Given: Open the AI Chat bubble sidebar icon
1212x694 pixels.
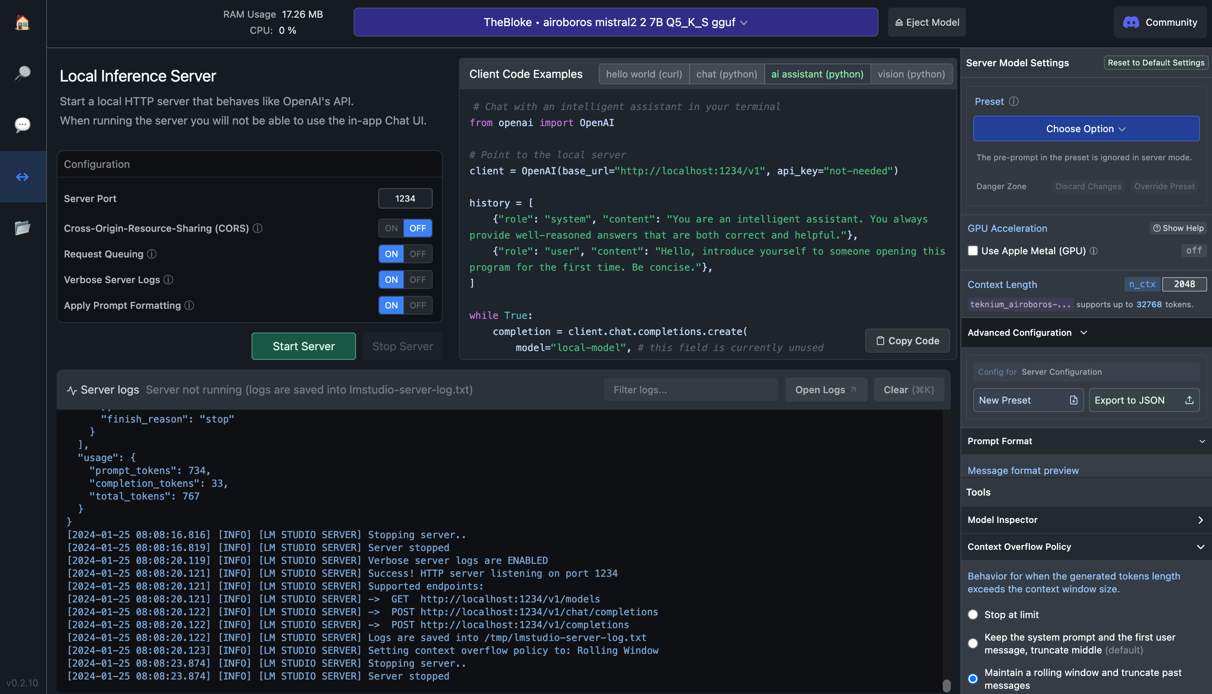Looking at the screenshot, I should (23, 125).
